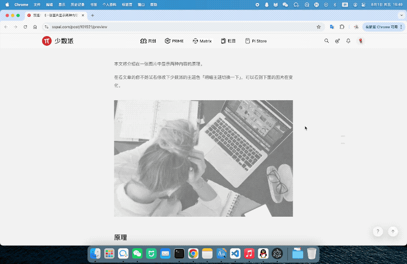Click the WeChat menu bar status icon
The width and height of the screenshot is (407, 264).
point(285,5)
